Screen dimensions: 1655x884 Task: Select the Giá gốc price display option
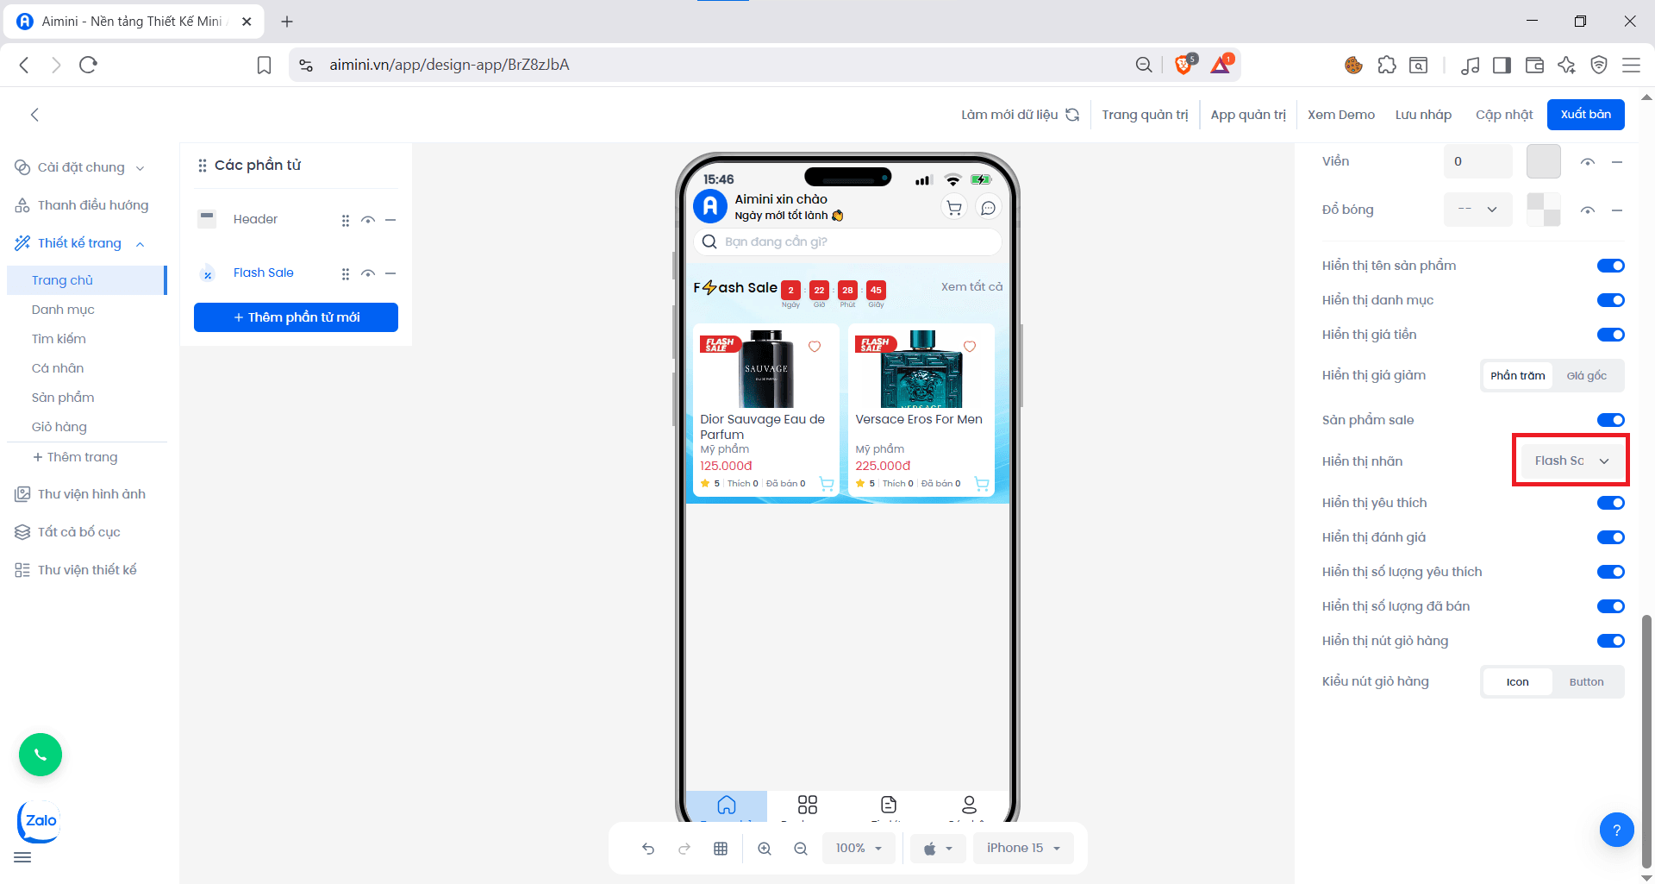(x=1586, y=376)
